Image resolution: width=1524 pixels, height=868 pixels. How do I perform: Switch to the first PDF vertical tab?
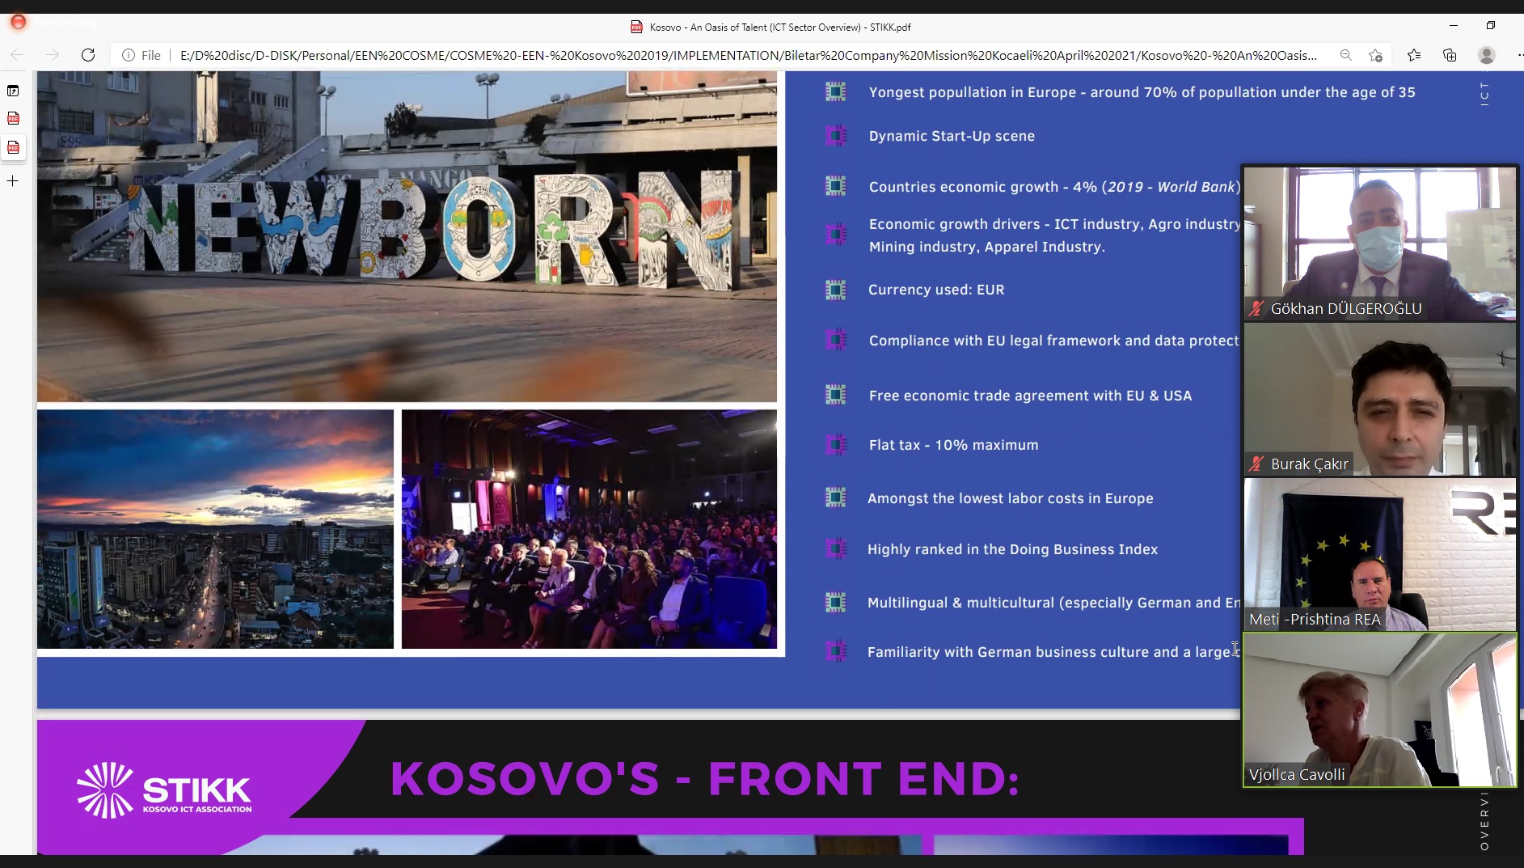pos(13,119)
